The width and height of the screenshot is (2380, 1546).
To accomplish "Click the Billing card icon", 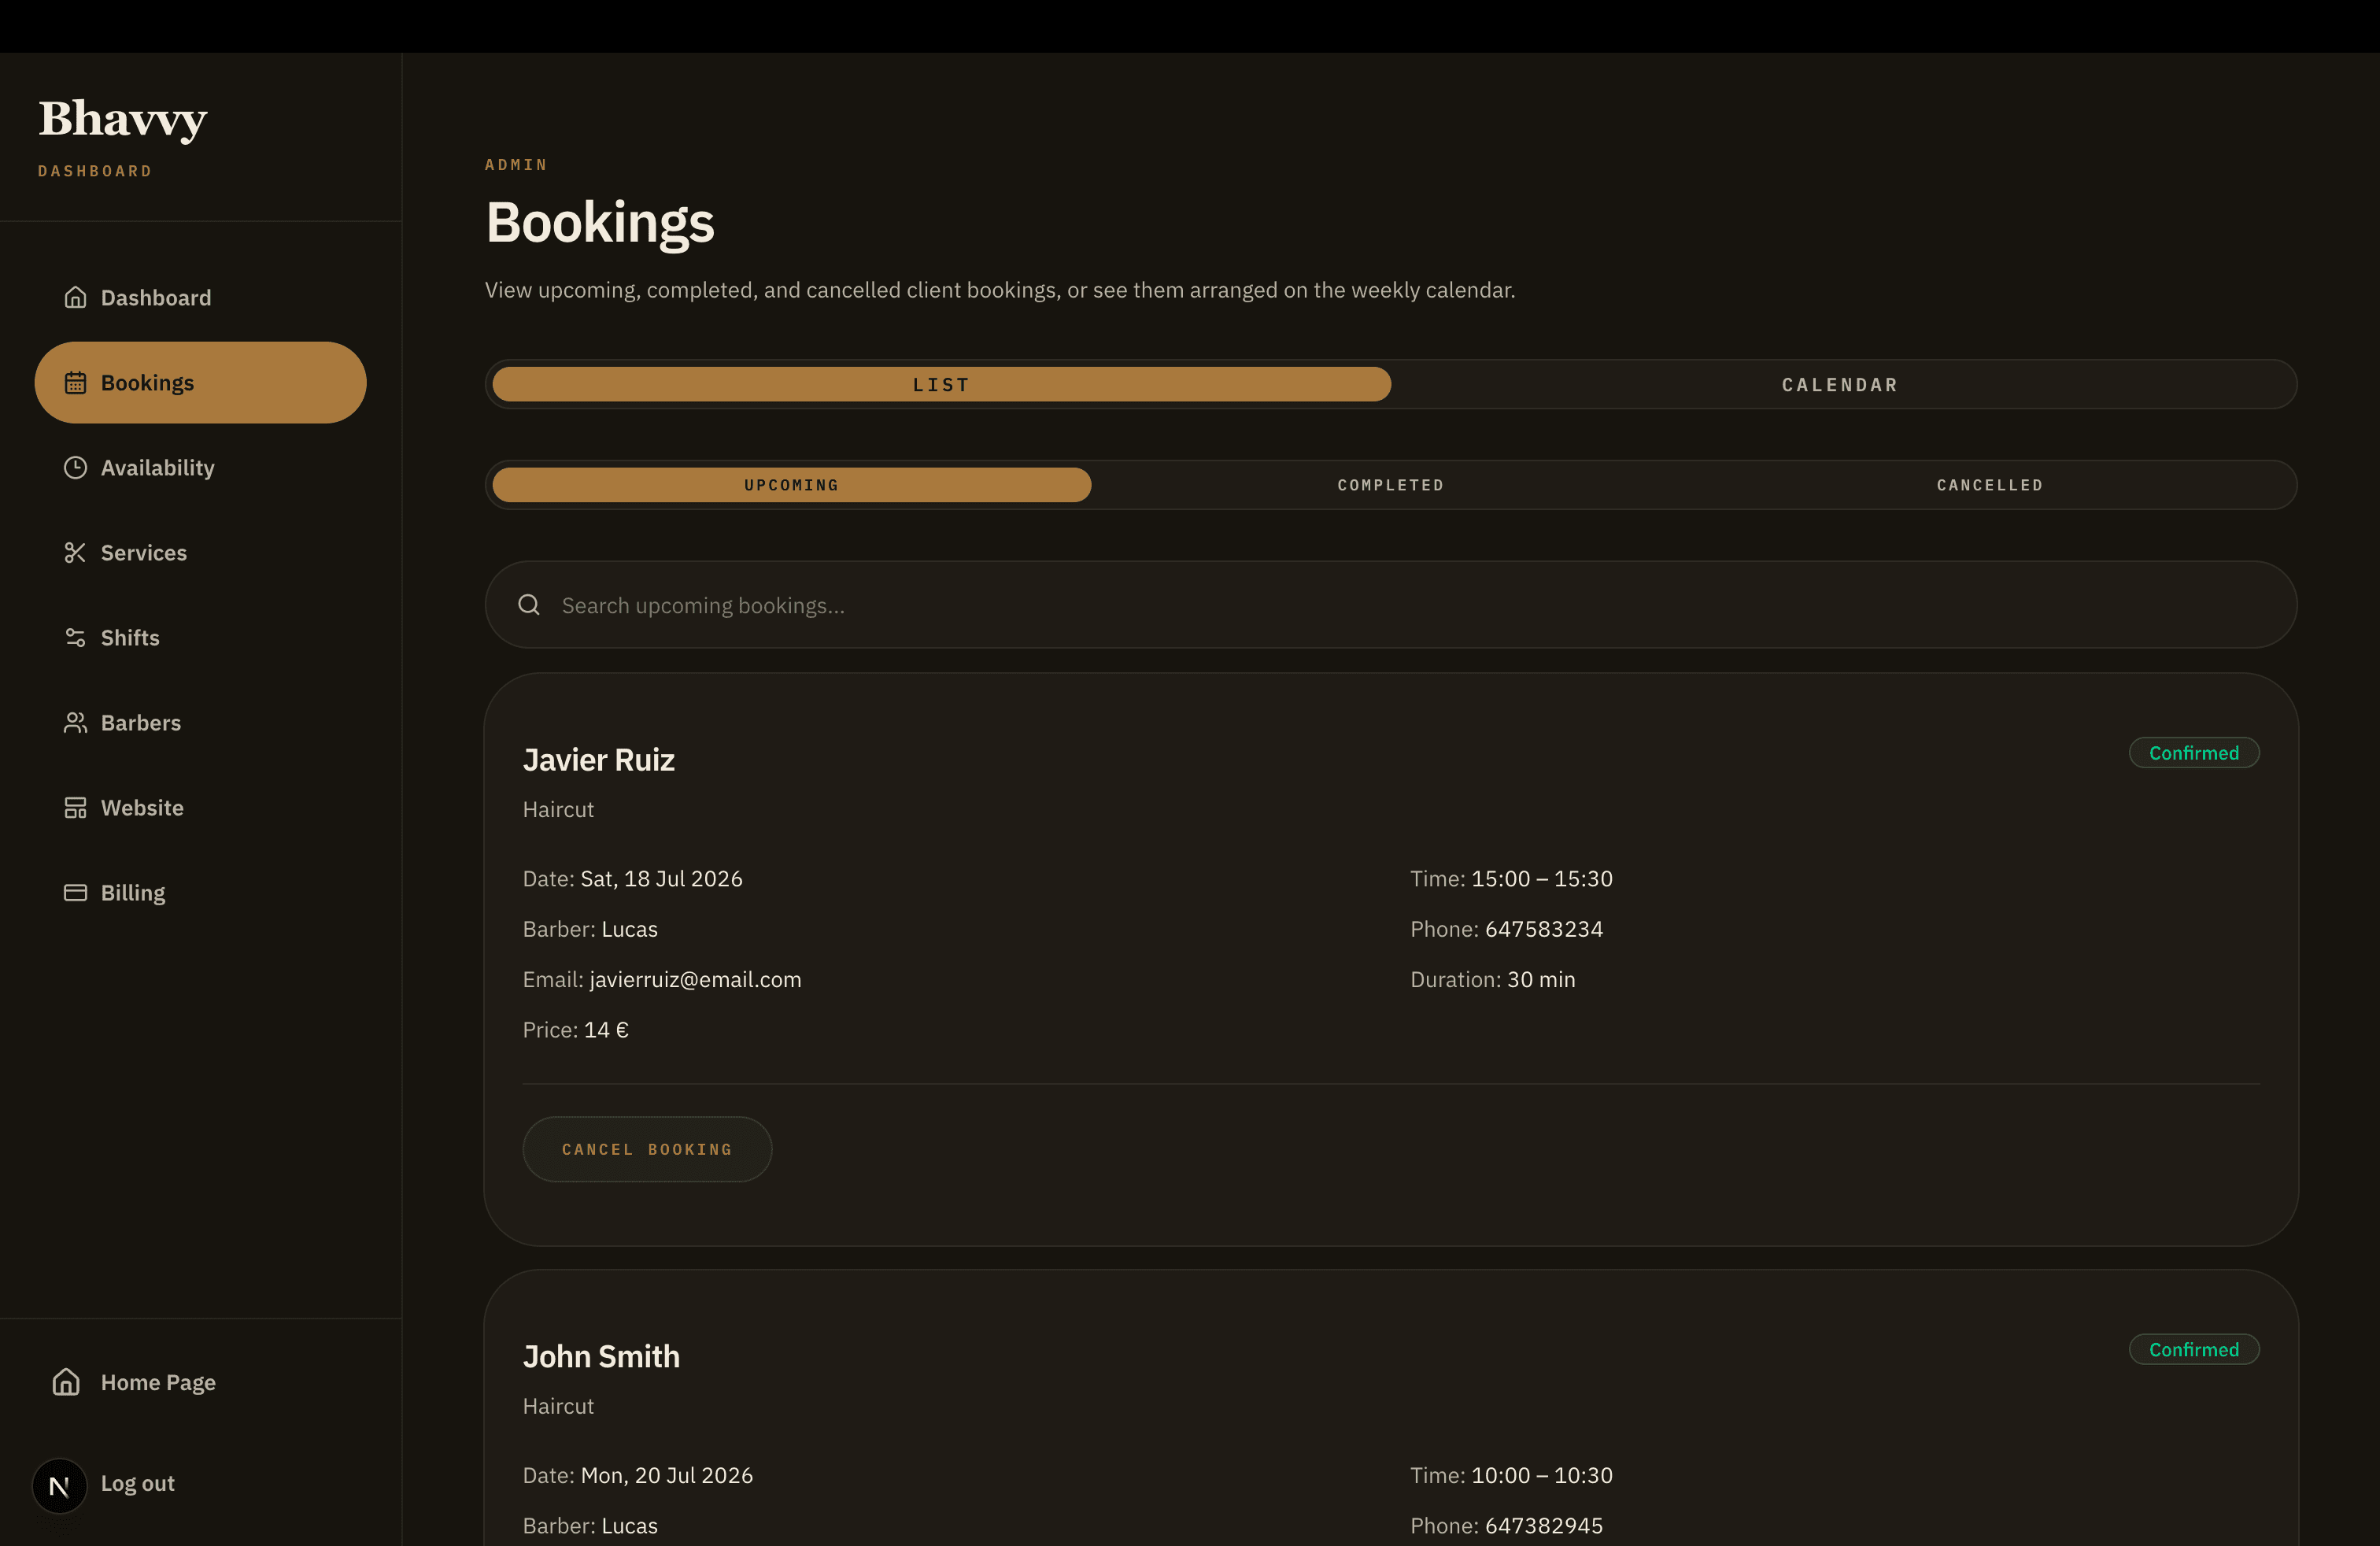I will [75, 893].
